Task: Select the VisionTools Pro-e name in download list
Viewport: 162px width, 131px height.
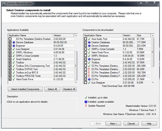Action: point(100,52)
